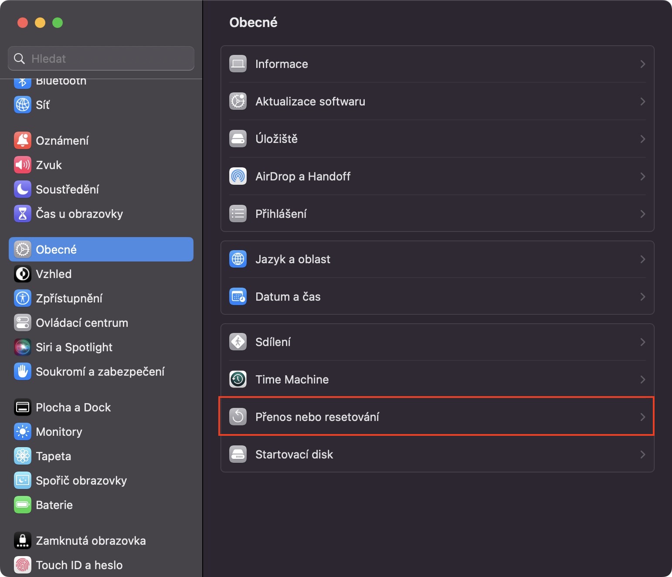This screenshot has height=577, width=672.
Task: Open the Přenos nebo resetování row
Action: tap(317, 417)
